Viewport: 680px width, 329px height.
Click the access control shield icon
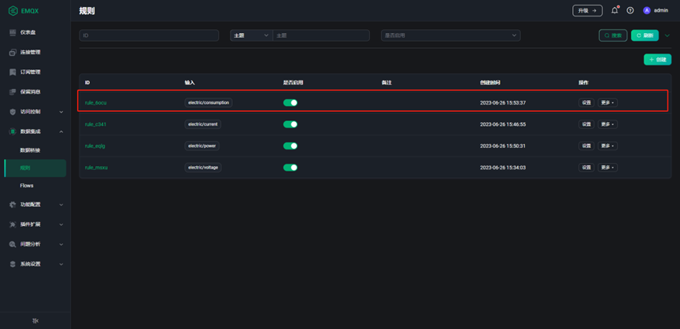(x=13, y=112)
